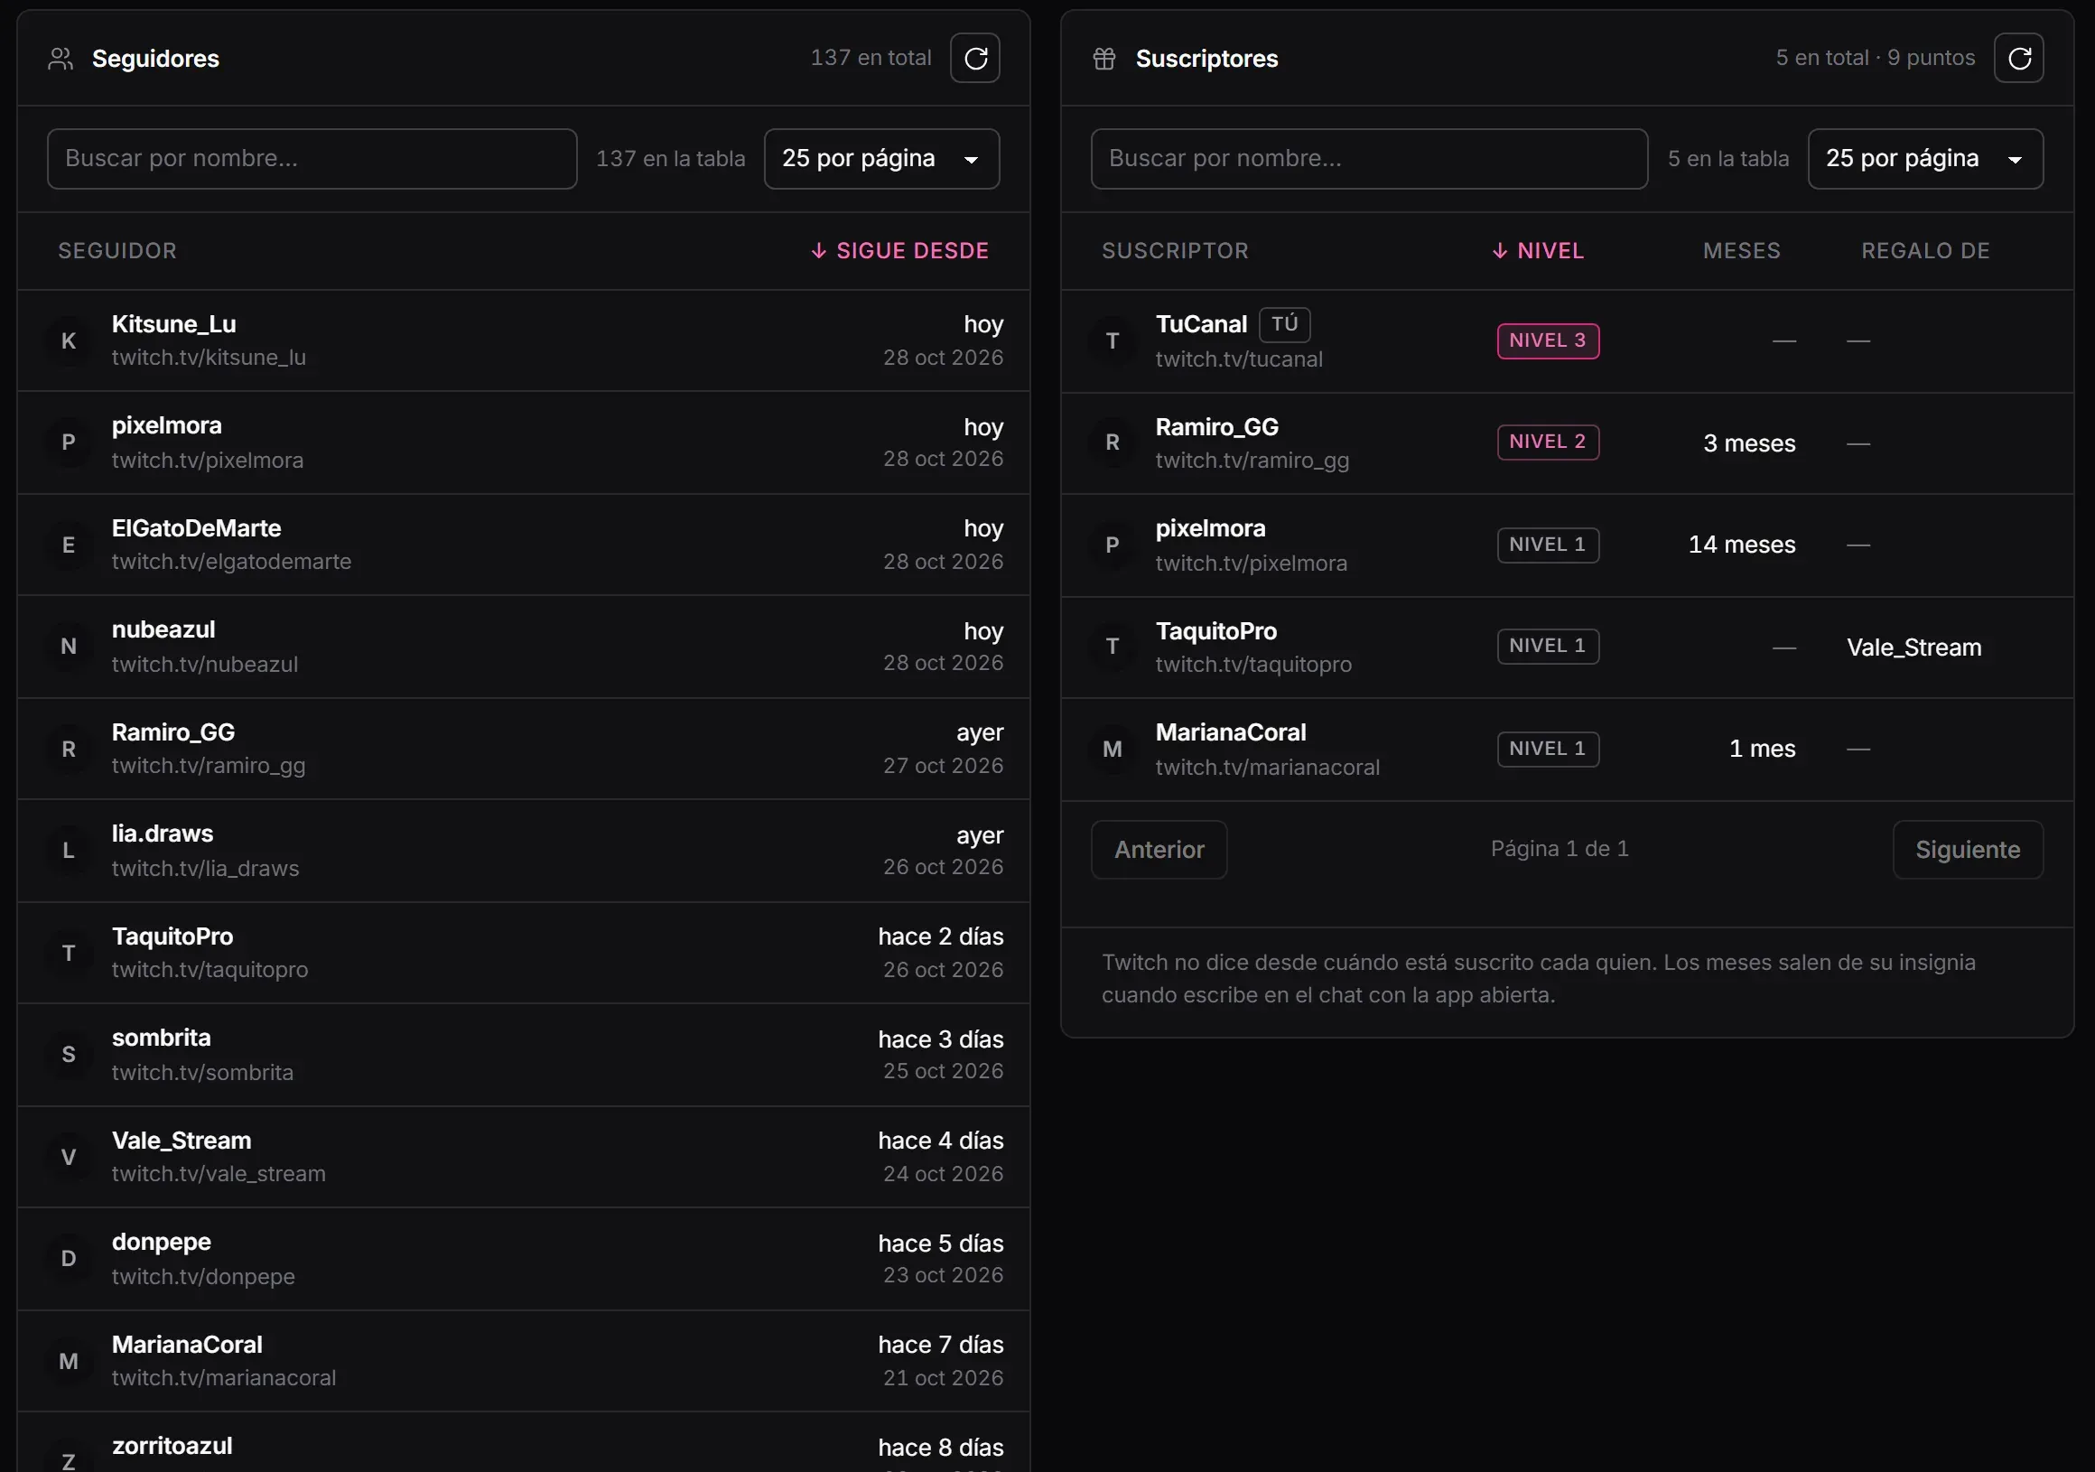Click the D avatar of donpepe
Viewport: 2095px width, 1472px height.
point(69,1259)
